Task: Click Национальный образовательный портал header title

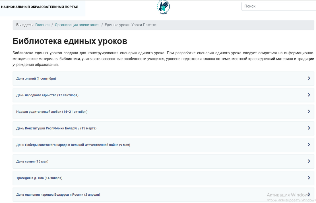Action: (x=40, y=7)
